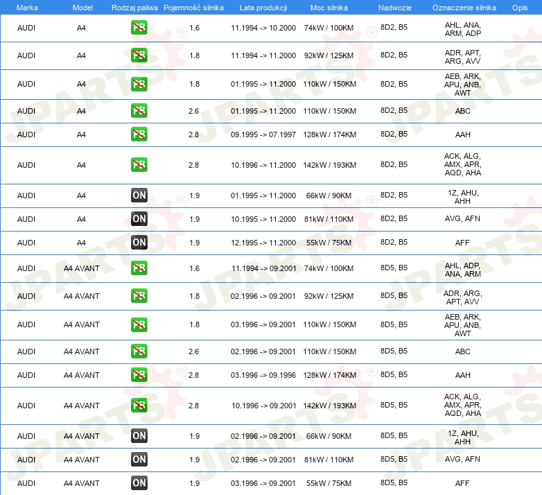Select date range 10.1995 -> 11.2000
The height and width of the screenshot is (495, 542).
click(x=263, y=219)
